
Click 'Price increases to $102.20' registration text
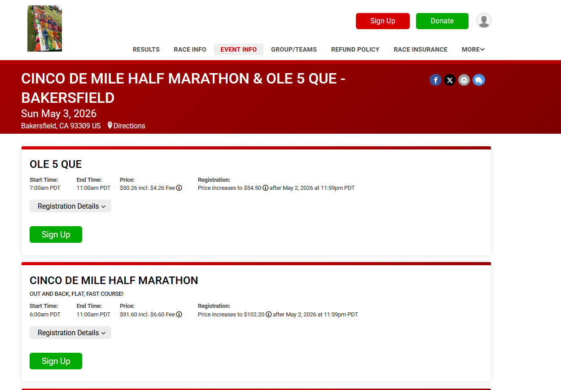(x=231, y=315)
